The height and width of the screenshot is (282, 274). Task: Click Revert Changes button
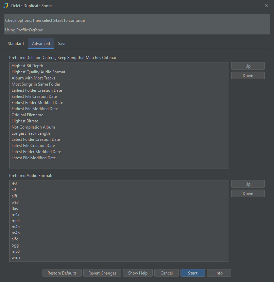102,273
